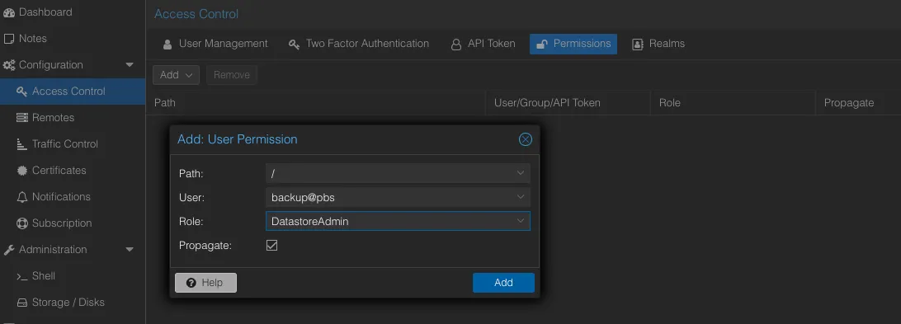
Task: Click the Notes sticky-note icon
Action: click(x=8, y=39)
